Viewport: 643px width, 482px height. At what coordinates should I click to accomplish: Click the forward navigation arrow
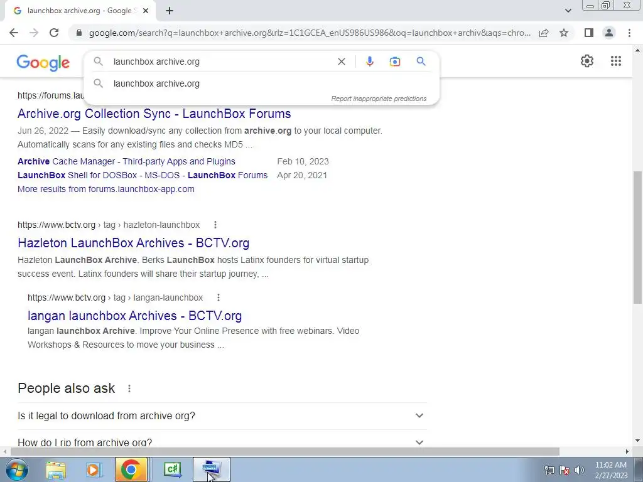(x=34, y=33)
